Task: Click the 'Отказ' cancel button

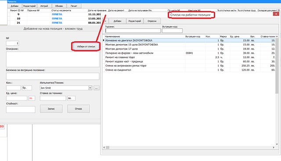Action: 79,109
